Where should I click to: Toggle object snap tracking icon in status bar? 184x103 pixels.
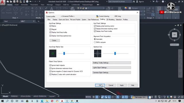[x=123, y=97]
